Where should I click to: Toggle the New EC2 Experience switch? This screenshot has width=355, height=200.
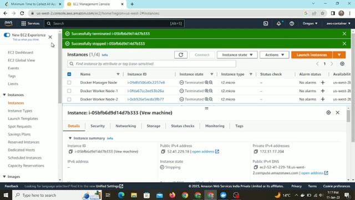tap(7, 35)
